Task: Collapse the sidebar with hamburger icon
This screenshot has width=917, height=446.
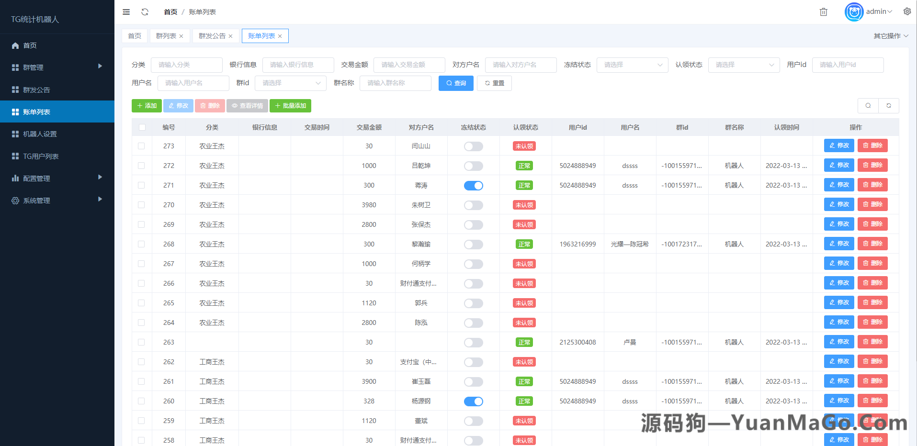Action: pos(126,11)
